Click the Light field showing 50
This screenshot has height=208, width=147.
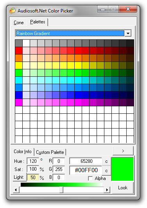33,177
